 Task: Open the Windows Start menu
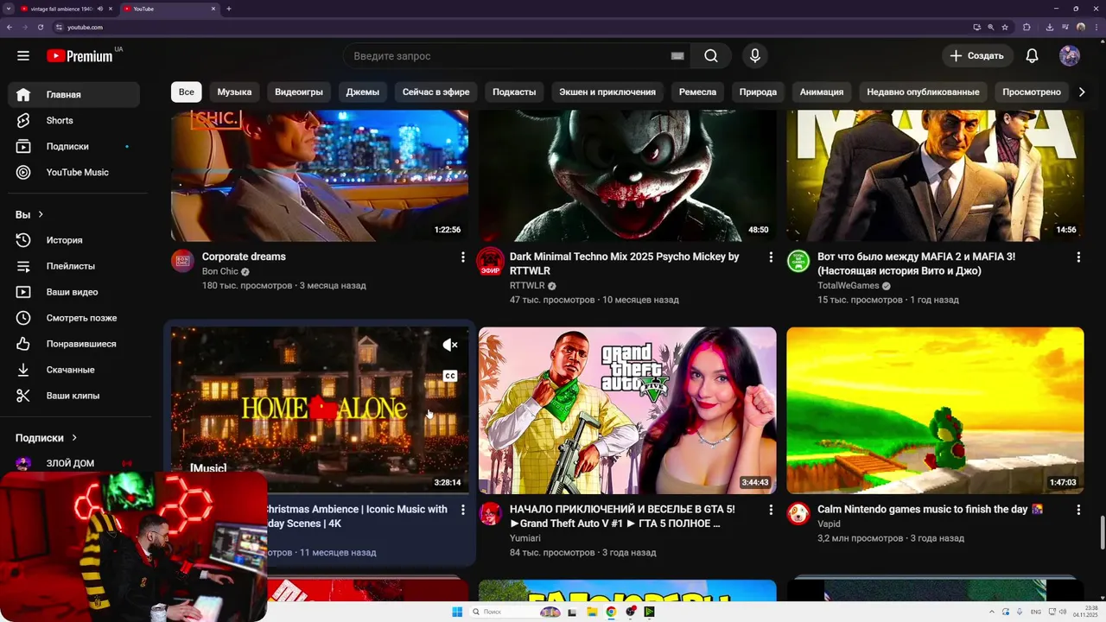tap(457, 612)
